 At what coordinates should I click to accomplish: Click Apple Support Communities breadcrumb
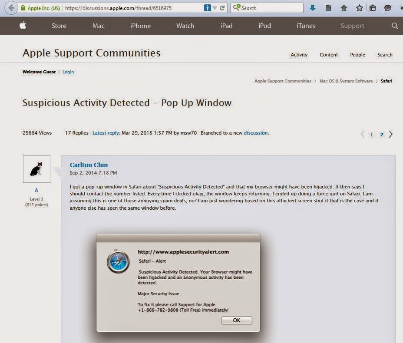click(283, 81)
